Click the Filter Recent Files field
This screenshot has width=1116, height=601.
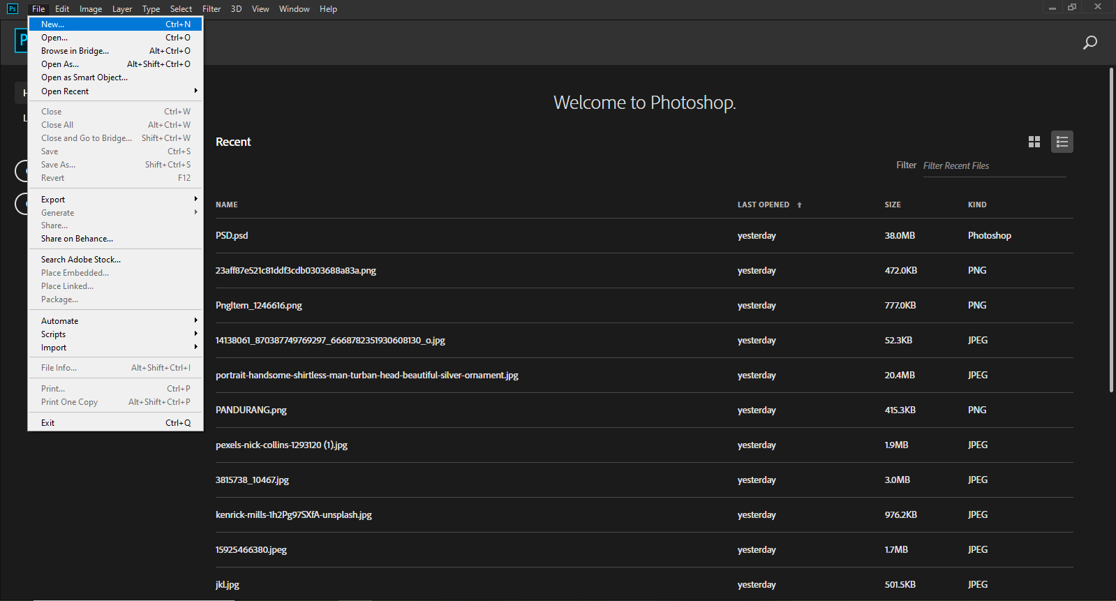pyautogui.click(x=994, y=166)
